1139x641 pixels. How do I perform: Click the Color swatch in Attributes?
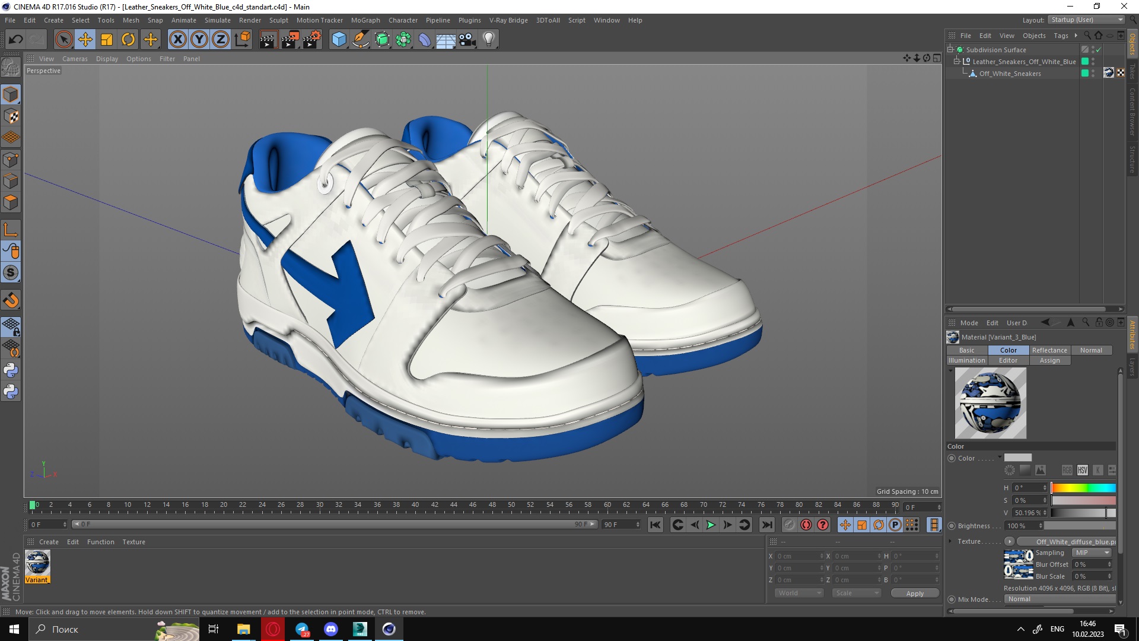pyautogui.click(x=1018, y=458)
